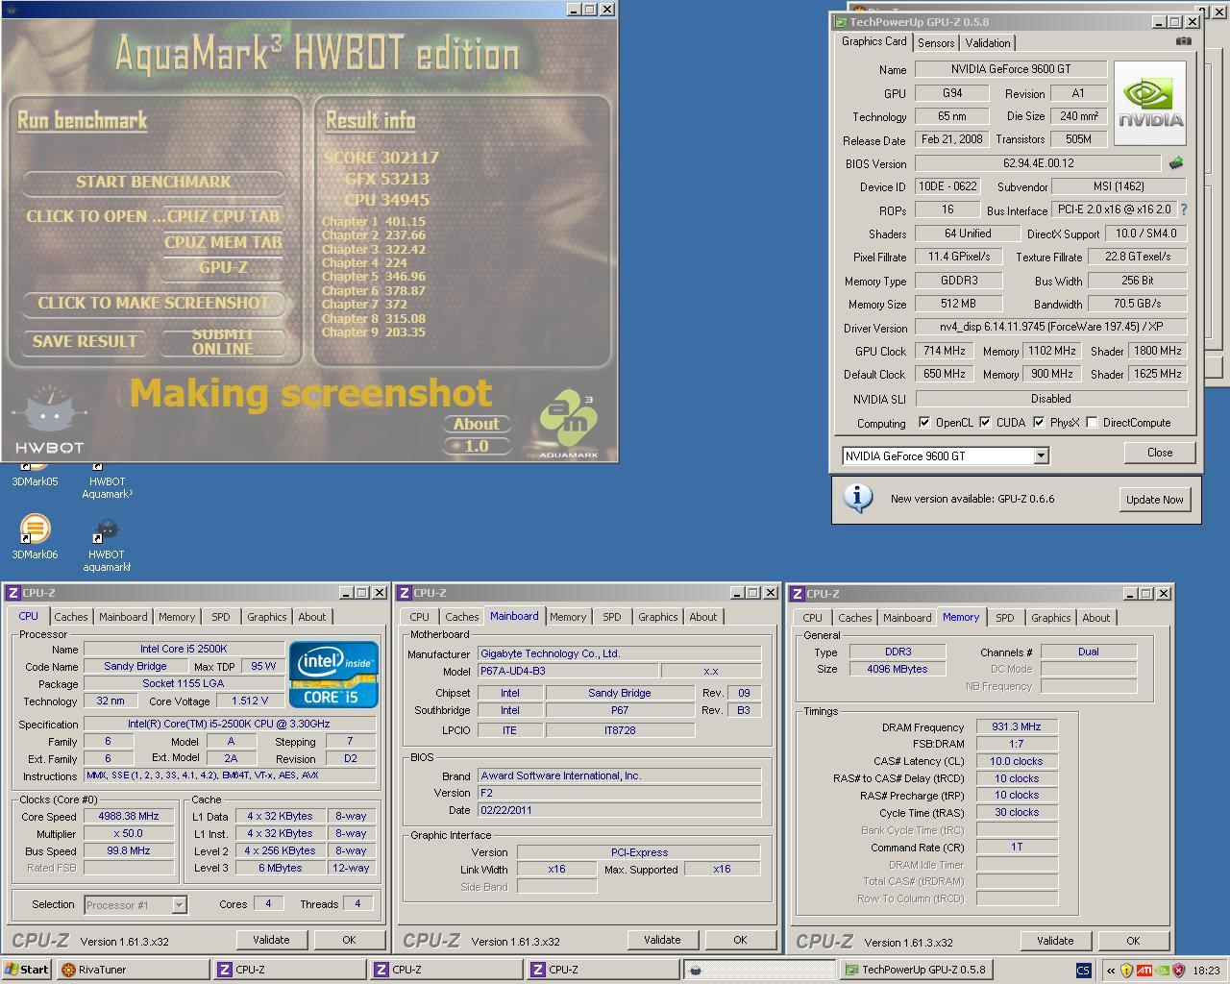Open the SPD tab in the Mainboard CPU-Z window

(612, 617)
